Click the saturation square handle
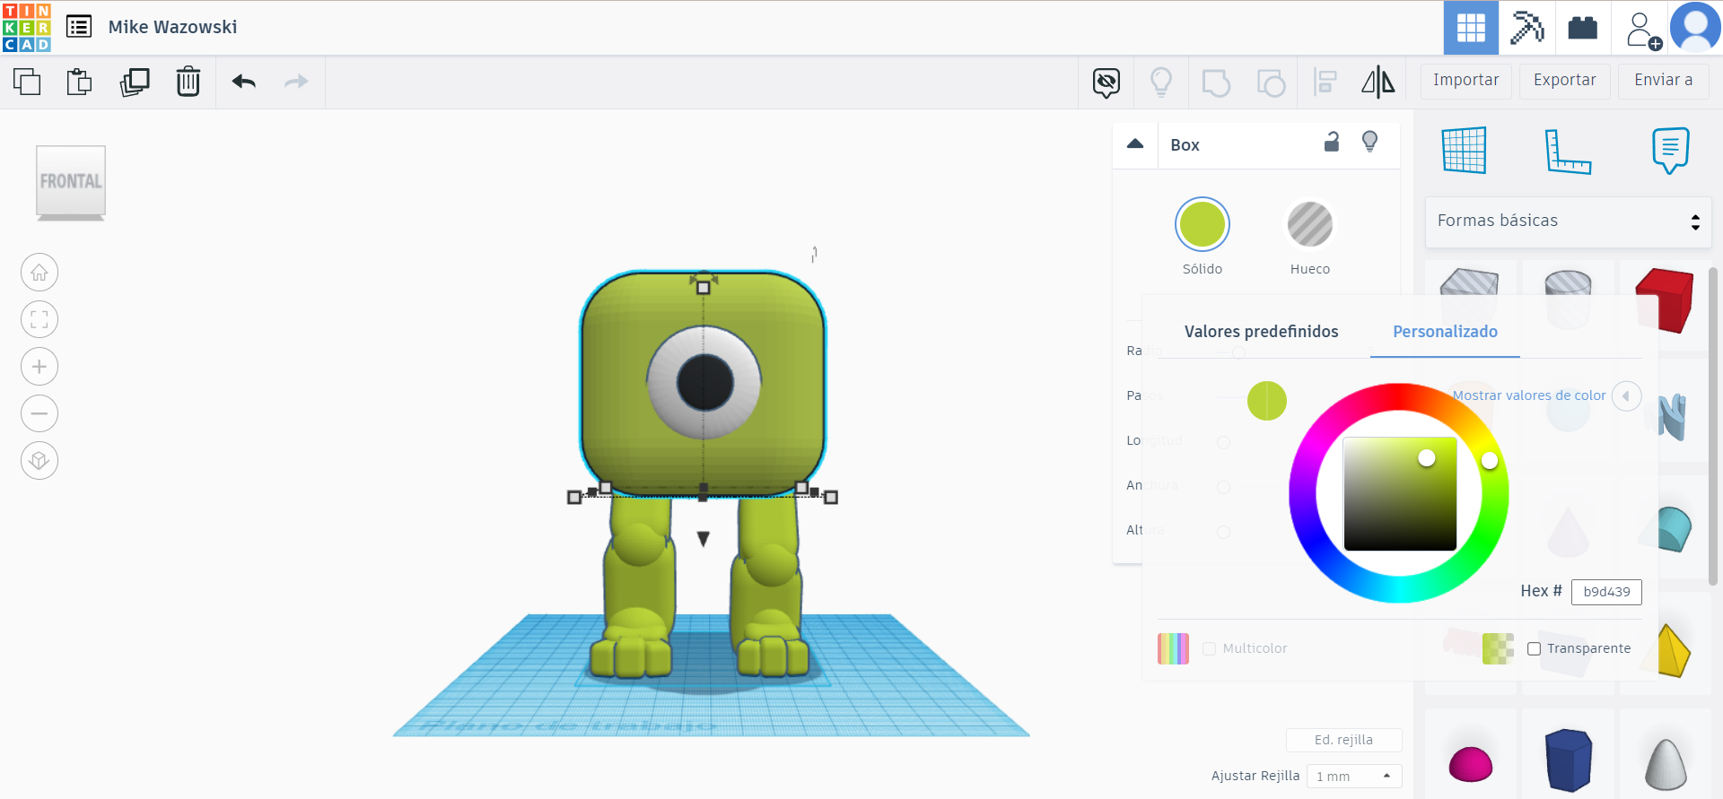Image resolution: width=1723 pixels, height=799 pixels. click(1426, 458)
